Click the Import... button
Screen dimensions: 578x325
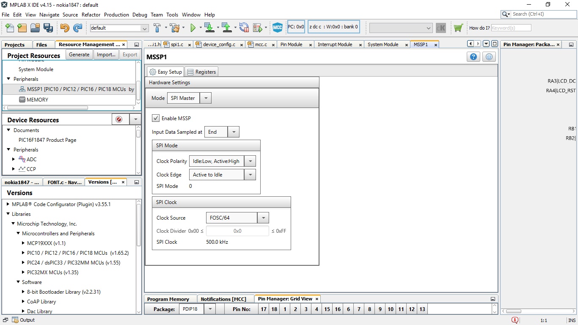[106, 55]
